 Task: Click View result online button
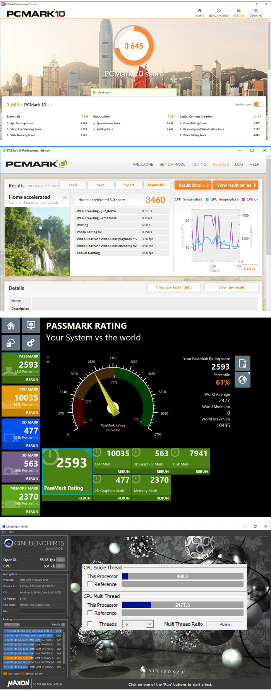point(236,185)
